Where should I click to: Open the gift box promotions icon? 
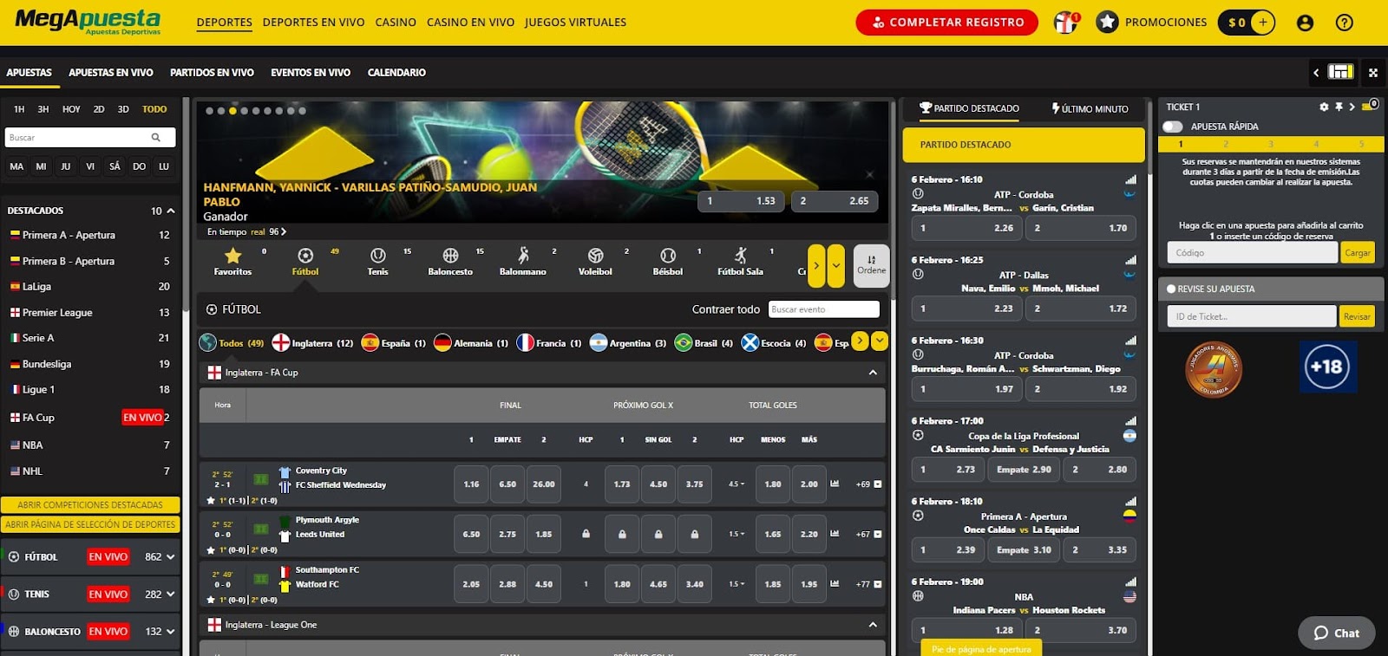1065,23
